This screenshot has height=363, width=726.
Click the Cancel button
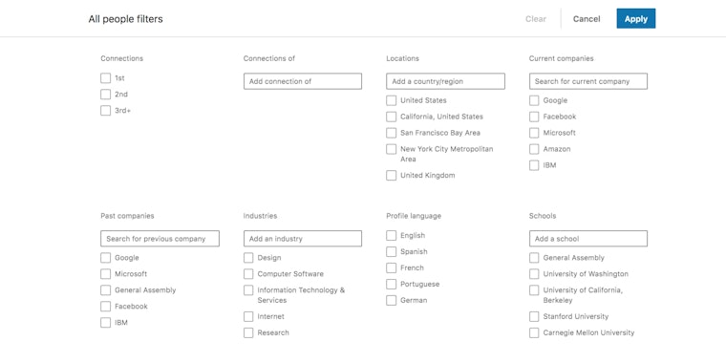tap(587, 19)
